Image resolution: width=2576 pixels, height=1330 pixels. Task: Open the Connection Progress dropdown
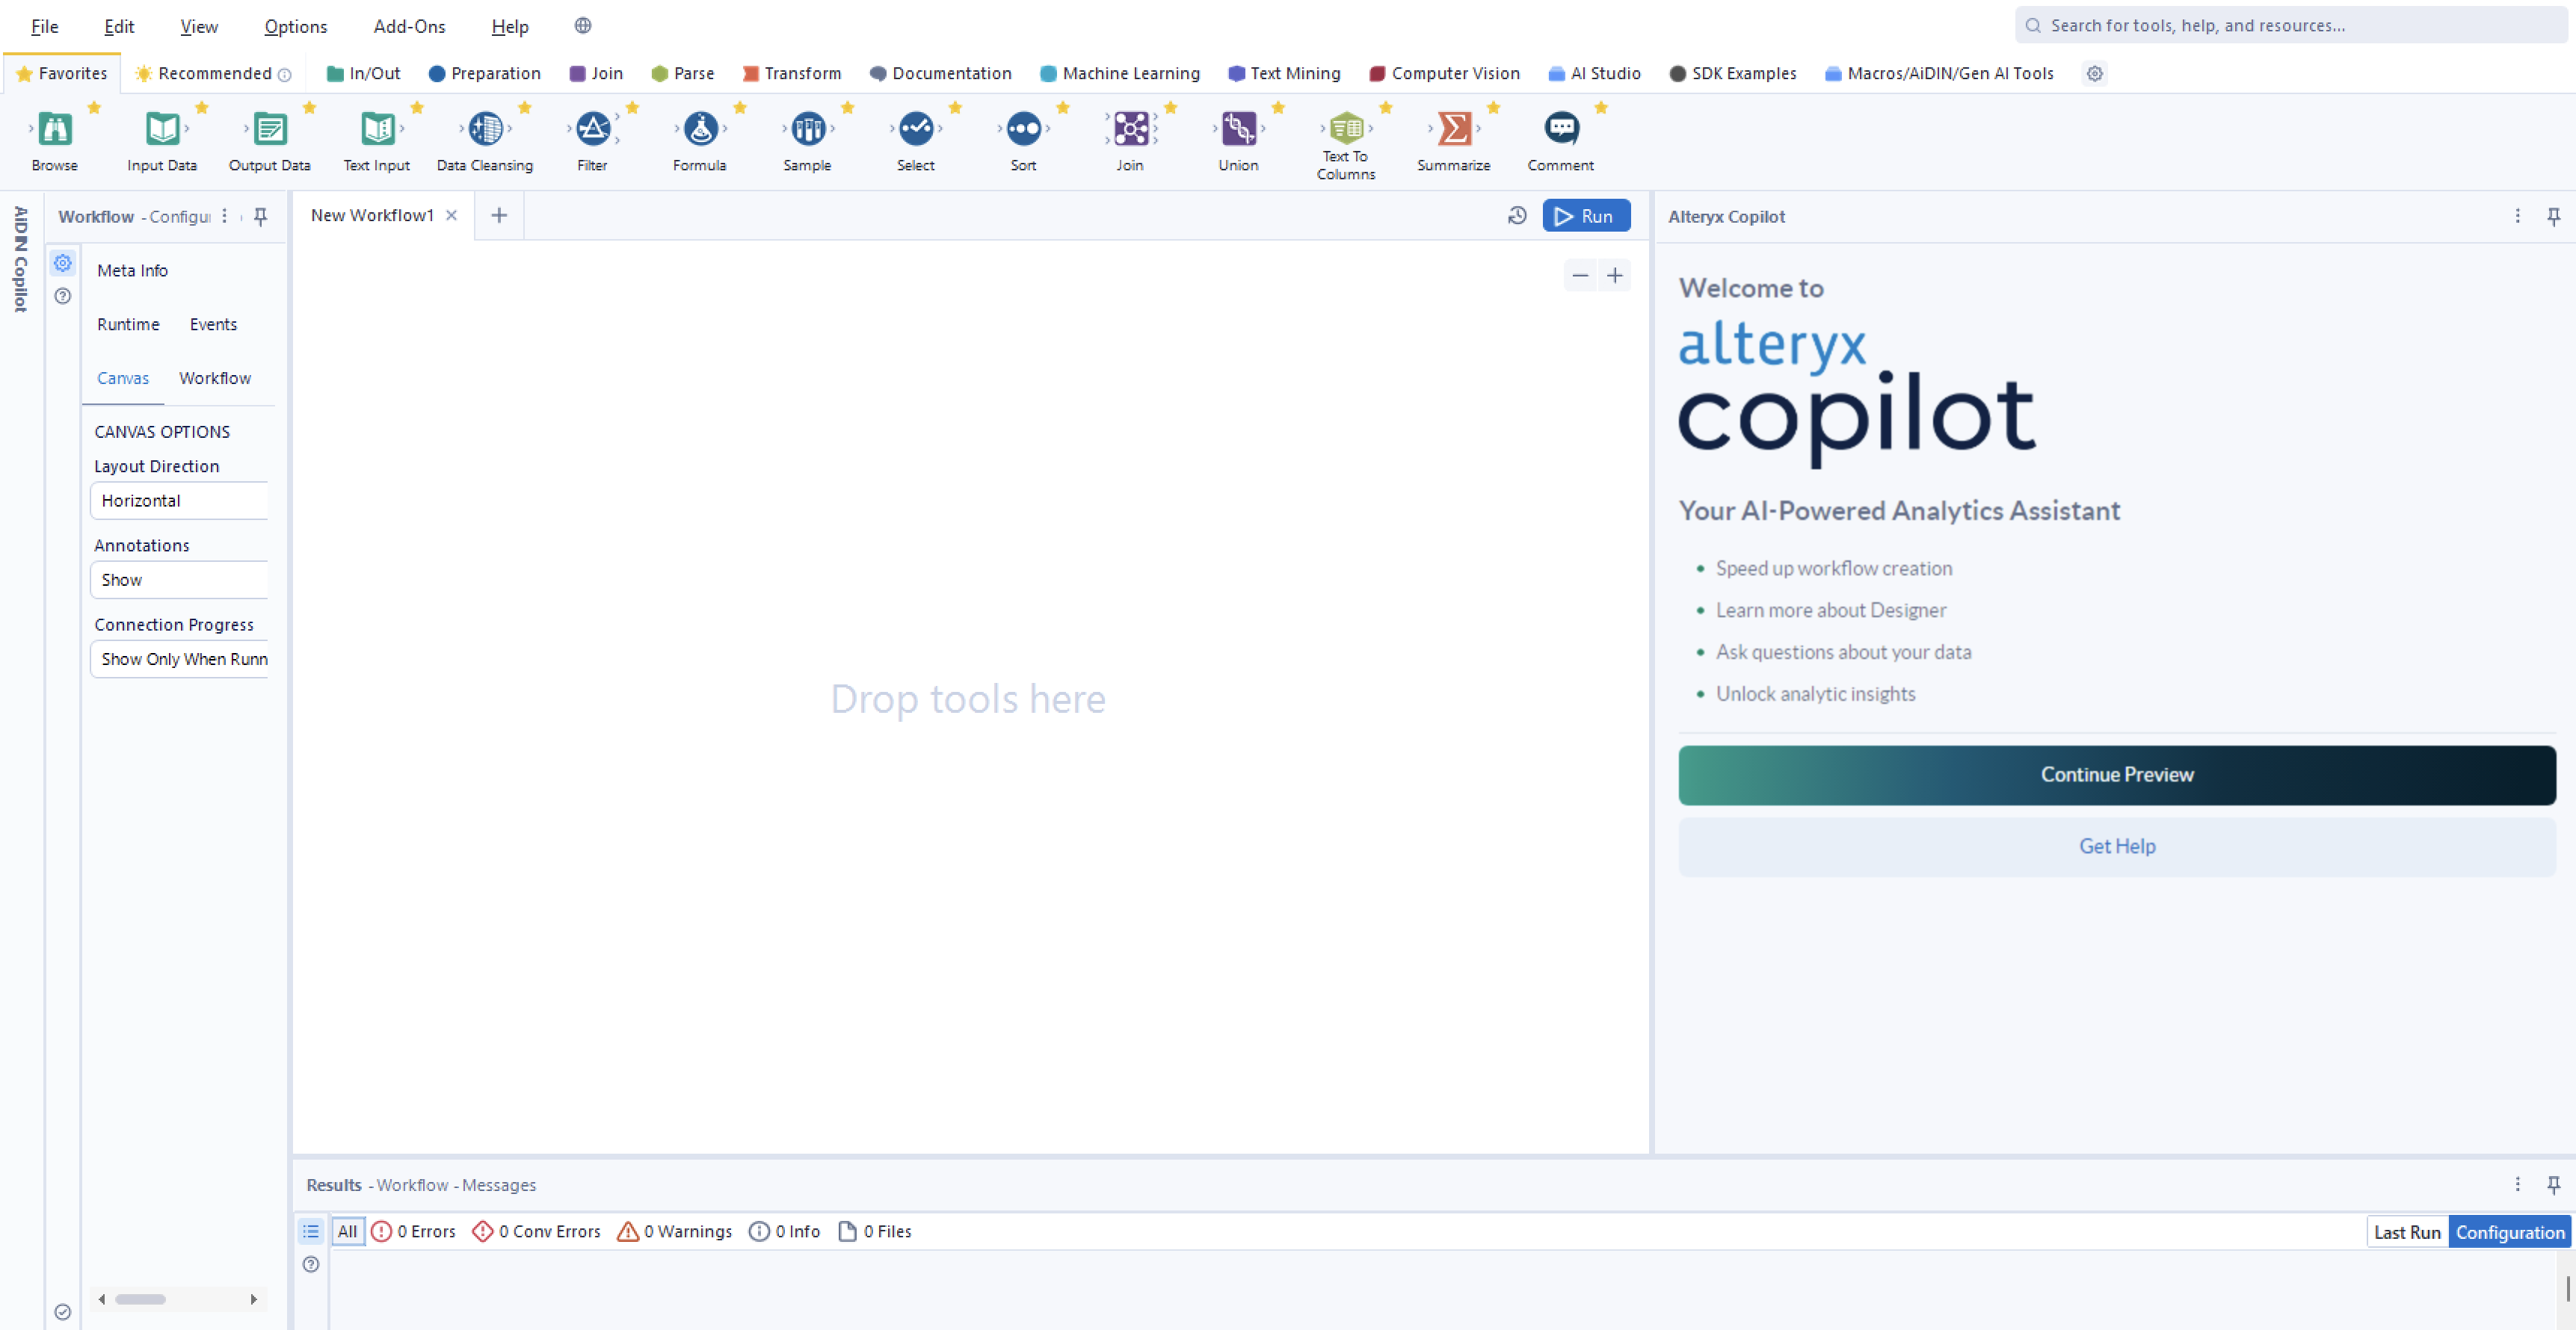click(179, 658)
